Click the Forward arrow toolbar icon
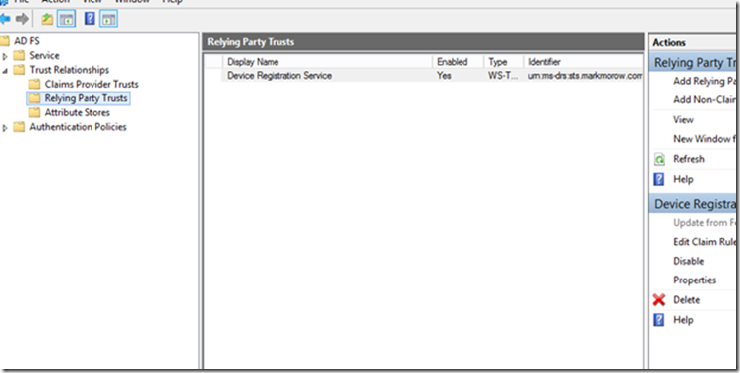The height and width of the screenshot is (373, 740). [22, 19]
